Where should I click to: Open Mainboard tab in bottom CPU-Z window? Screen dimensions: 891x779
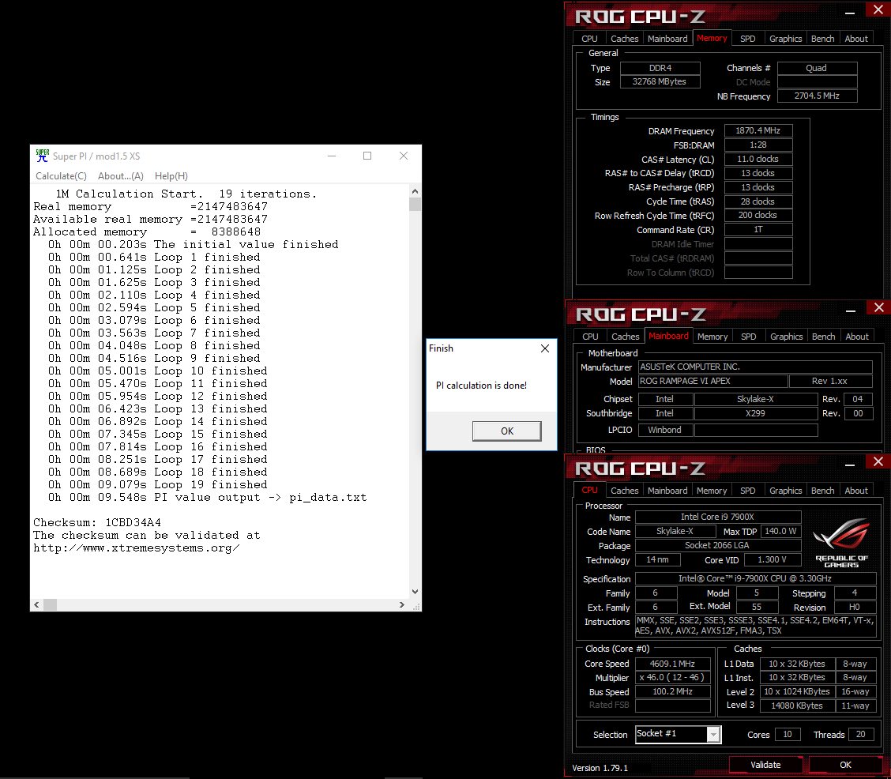[x=667, y=491]
